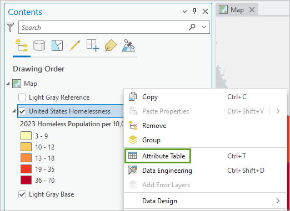Expand the Data Design submenu arrow
Screen dimensions: 290x211
click(278, 200)
